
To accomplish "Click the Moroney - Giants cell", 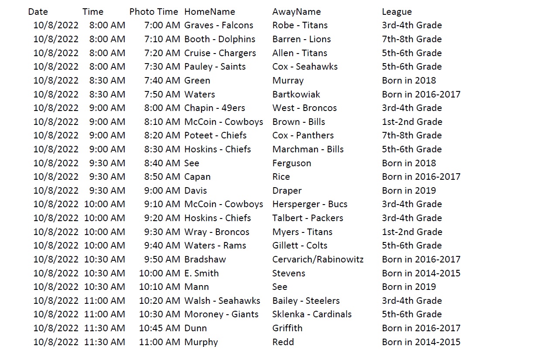I will [x=221, y=314].
